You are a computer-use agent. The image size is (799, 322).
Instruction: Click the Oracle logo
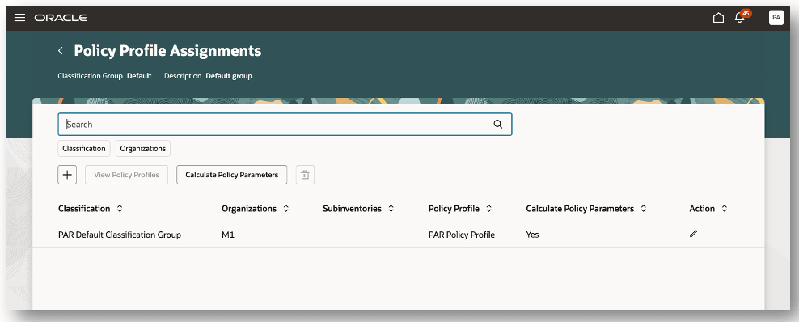(x=61, y=18)
